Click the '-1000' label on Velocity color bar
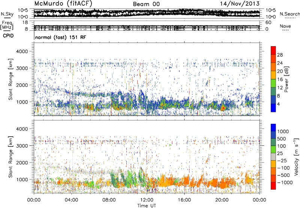Image resolution: width=300 pixels, height=208 pixels. tap(285, 182)
